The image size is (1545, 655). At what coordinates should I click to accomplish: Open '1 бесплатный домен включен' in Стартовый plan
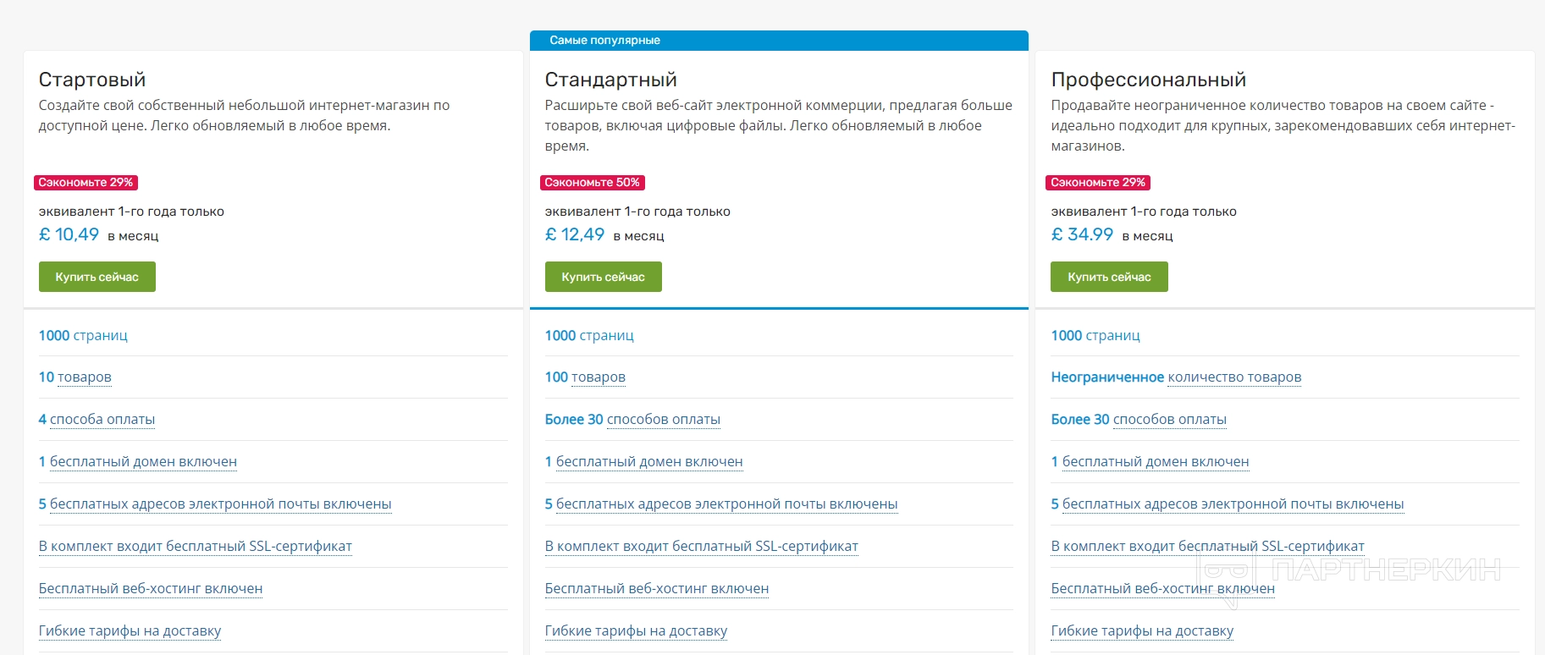coord(138,462)
